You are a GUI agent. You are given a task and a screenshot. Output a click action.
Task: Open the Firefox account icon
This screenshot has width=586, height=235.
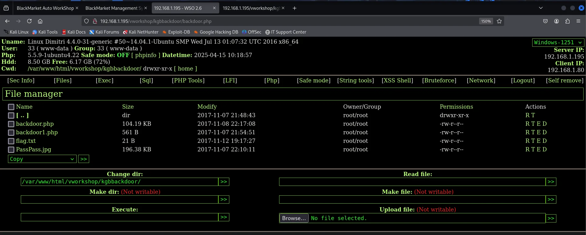click(556, 21)
